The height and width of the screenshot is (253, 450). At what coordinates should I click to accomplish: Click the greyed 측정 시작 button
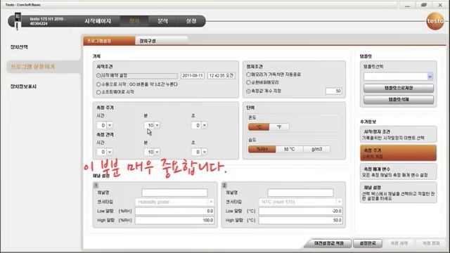pyautogui.click(x=399, y=243)
